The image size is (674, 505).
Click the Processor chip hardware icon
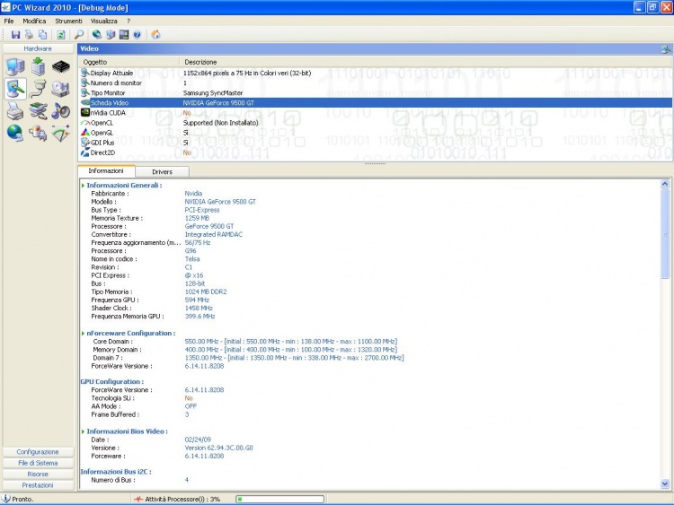pos(60,66)
